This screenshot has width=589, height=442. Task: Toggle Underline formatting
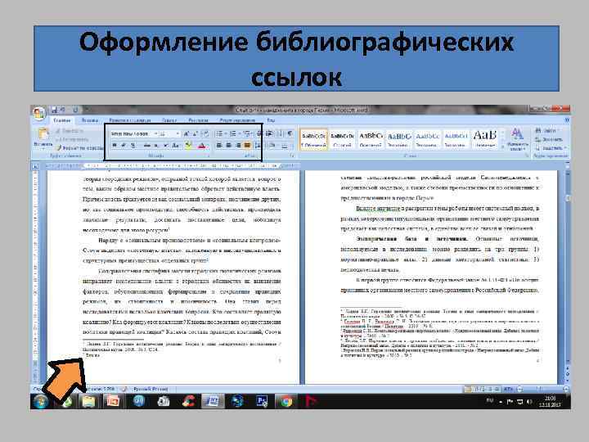(133, 145)
